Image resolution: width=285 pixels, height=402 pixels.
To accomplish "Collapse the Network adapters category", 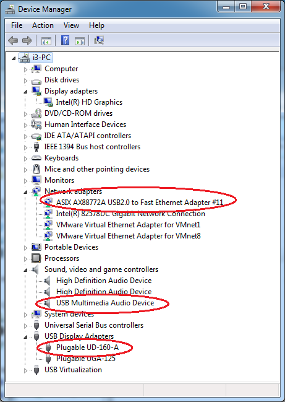I will click(x=25, y=192).
